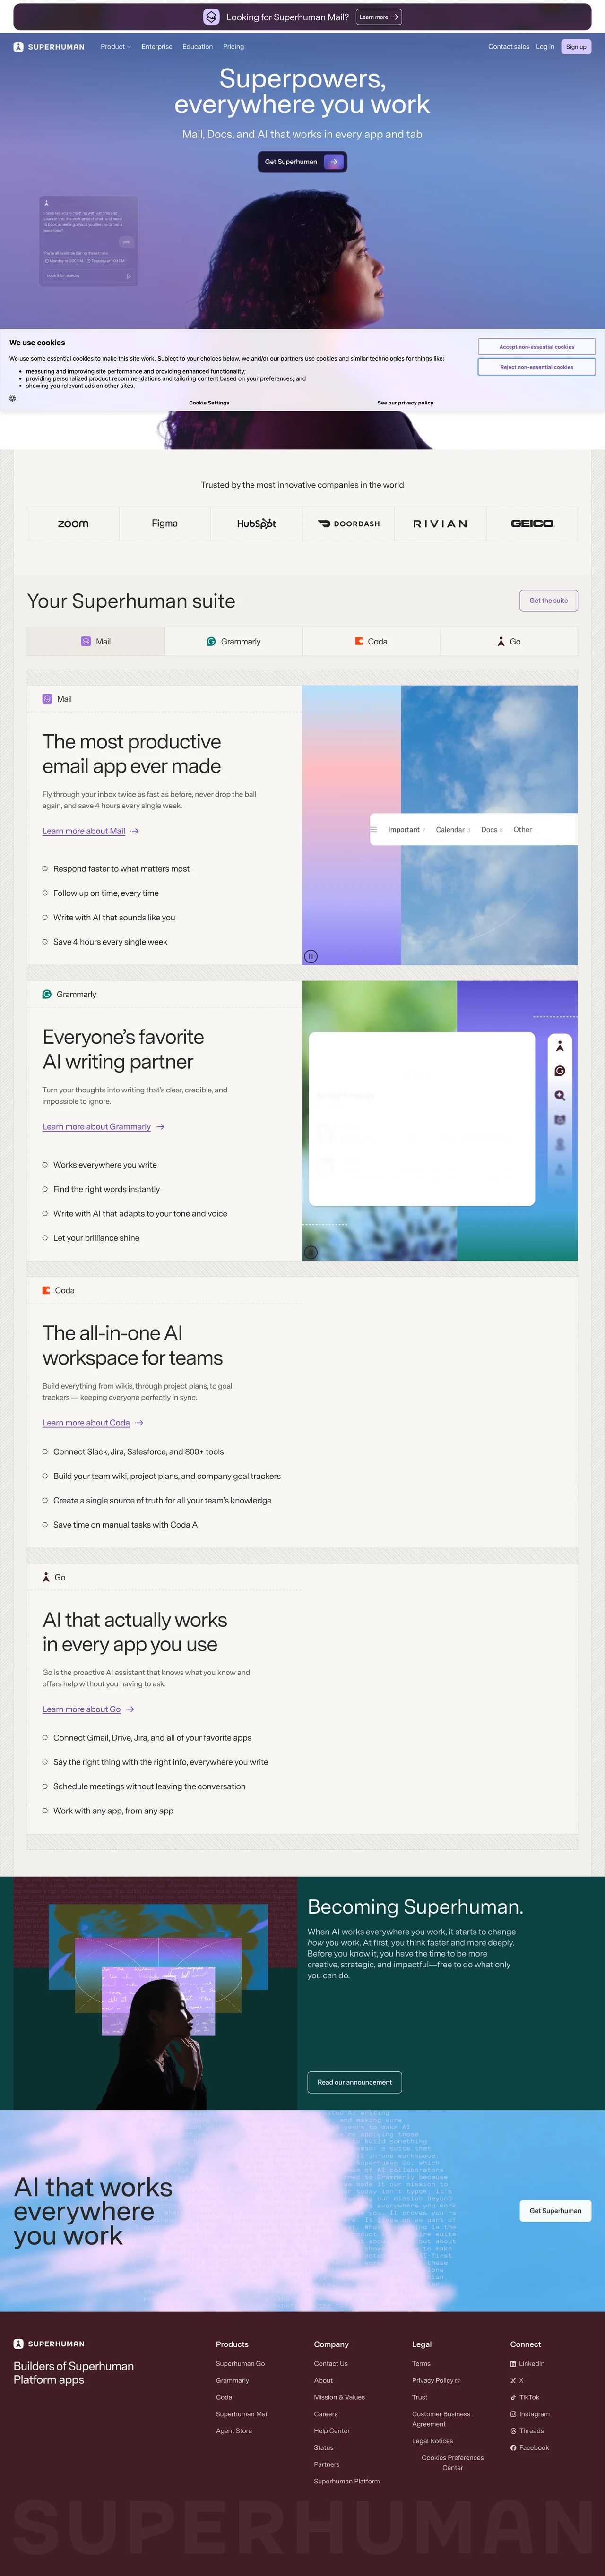Screen dimensions: 605x2576
Task: Click the Superhuman logo in the navigation bar
Action: pyautogui.click(x=49, y=47)
